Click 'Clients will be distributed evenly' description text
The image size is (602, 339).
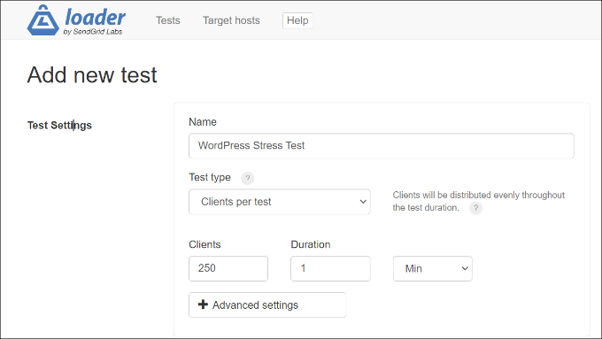pos(478,201)
